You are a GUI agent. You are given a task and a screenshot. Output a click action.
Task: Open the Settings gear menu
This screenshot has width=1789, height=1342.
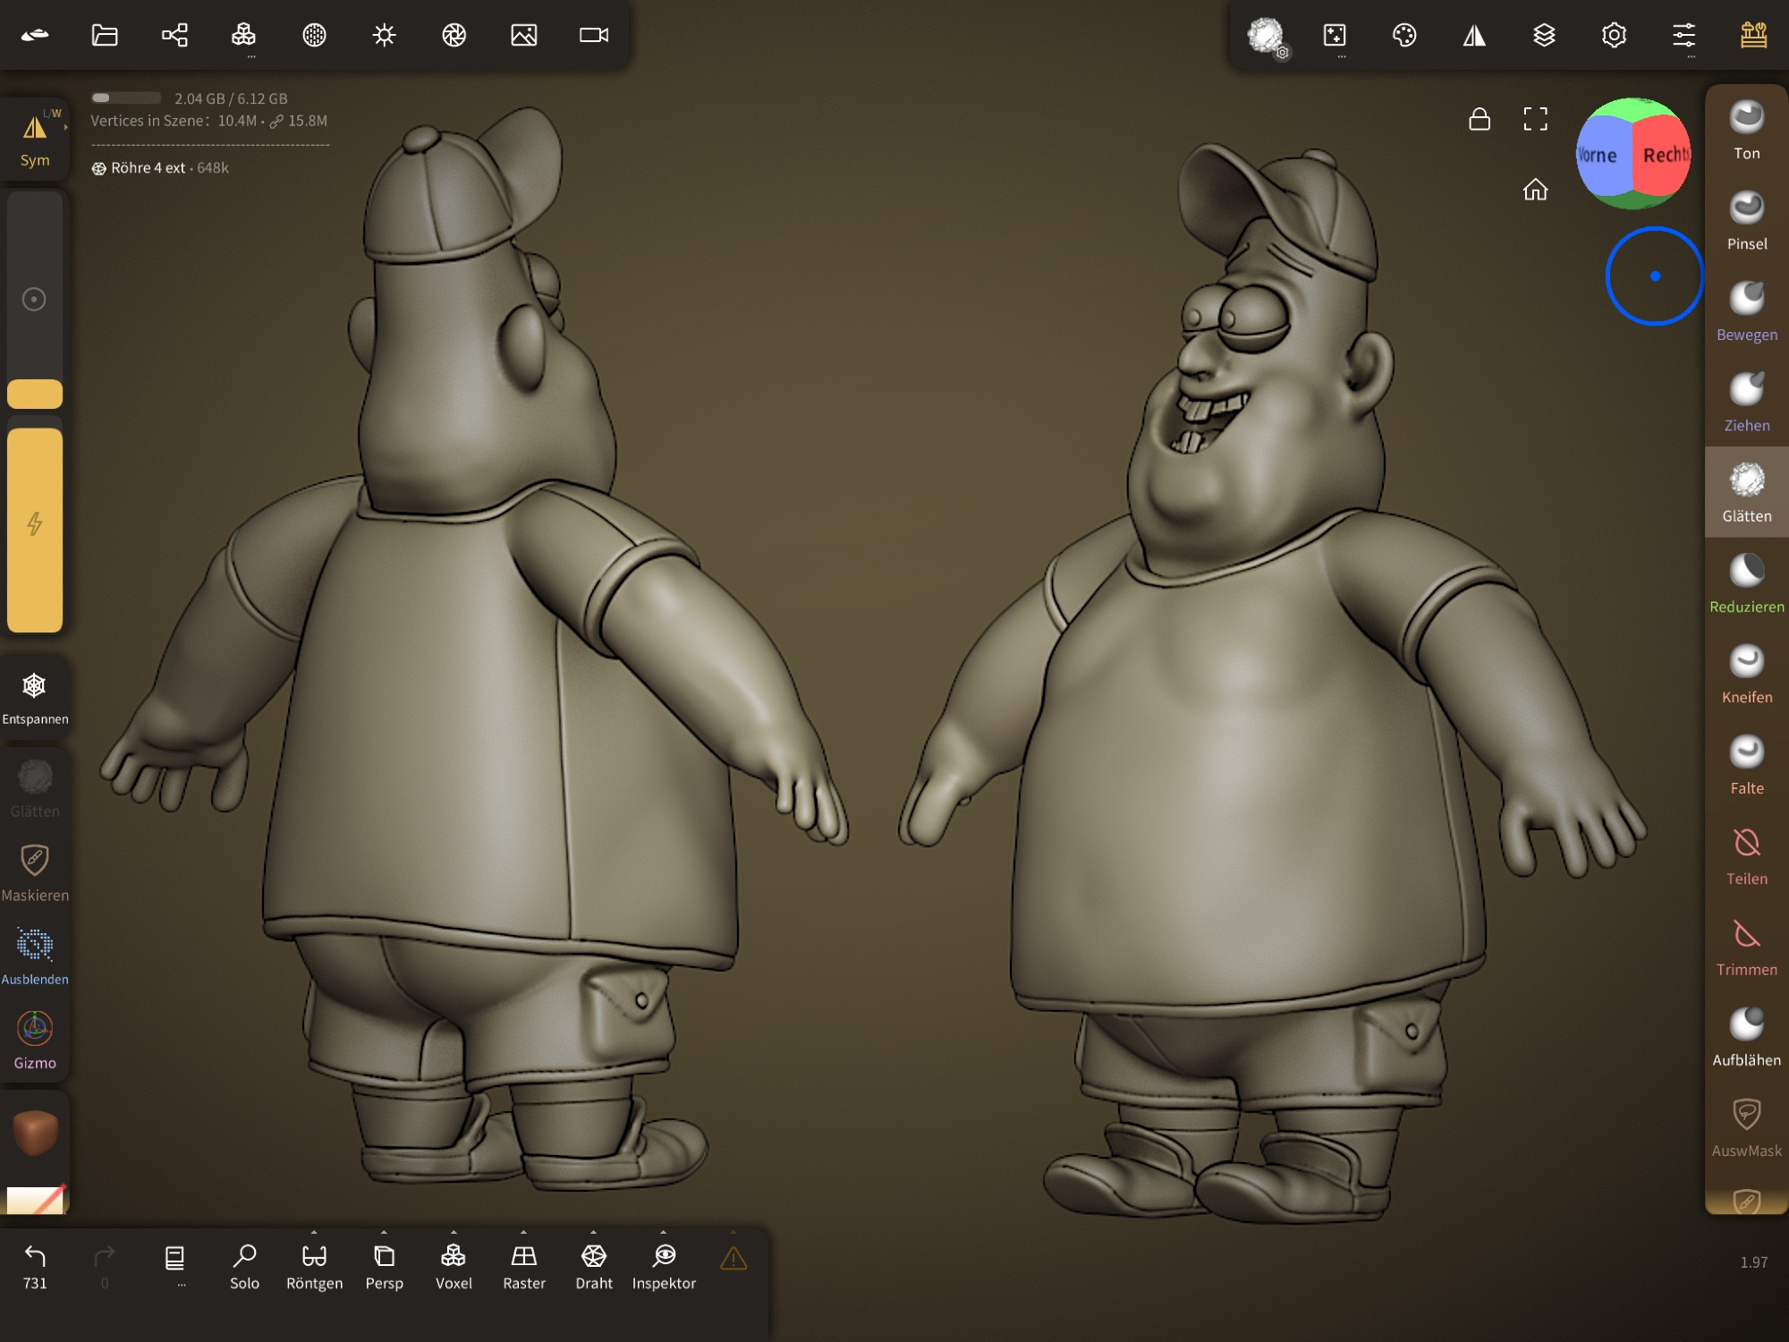click(1614, 35)
